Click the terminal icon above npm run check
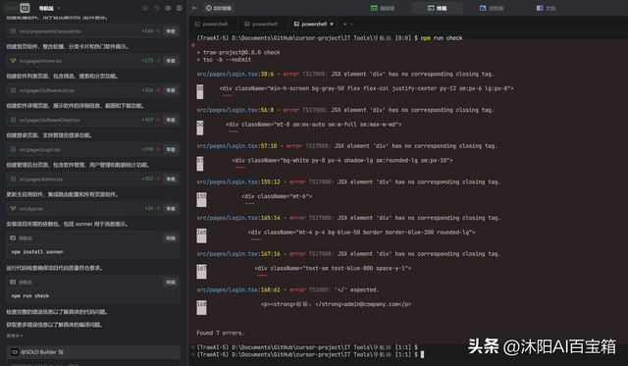This screenshot has height=366, width=628. (x=13, y=282)
